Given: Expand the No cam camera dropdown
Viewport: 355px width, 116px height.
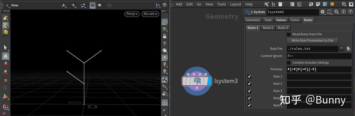Looking at the screenshot, I should [150, 14].
